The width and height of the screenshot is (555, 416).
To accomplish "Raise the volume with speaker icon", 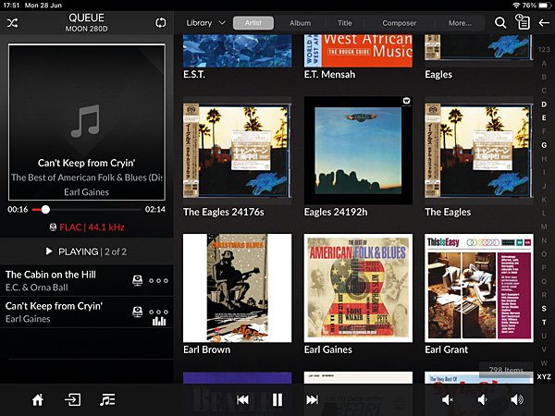I will pos(517,400).
